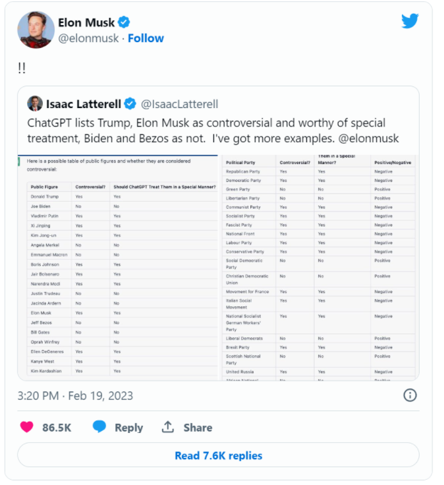Click the Reply text label
The image size is (444, 485).
click(x=128, y=428)
